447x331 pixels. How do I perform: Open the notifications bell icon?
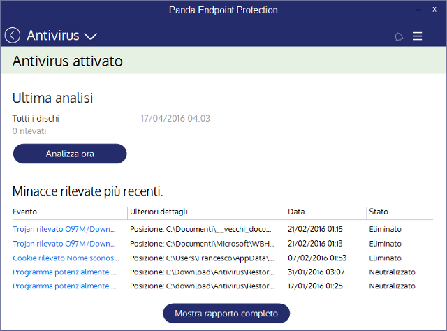click(399, 36)
